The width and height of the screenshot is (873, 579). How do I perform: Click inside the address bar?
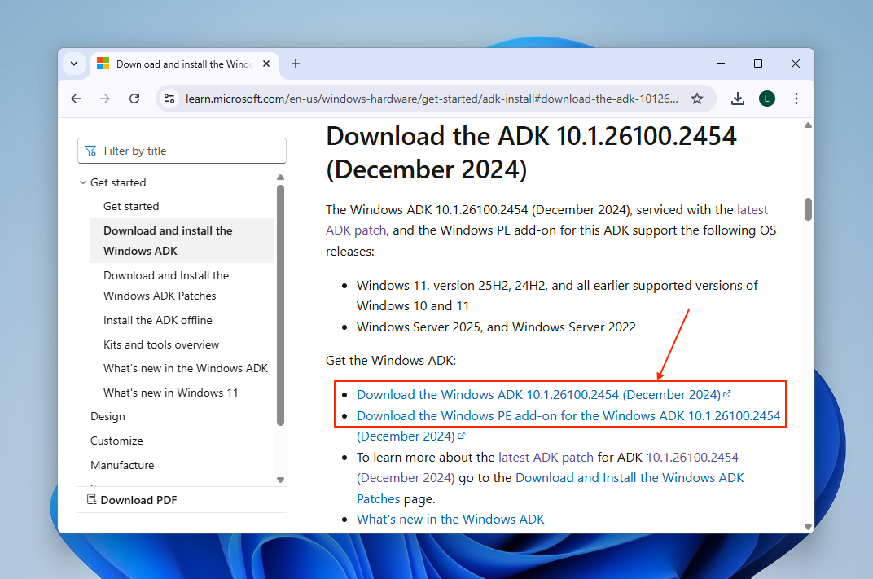point(407,98)
